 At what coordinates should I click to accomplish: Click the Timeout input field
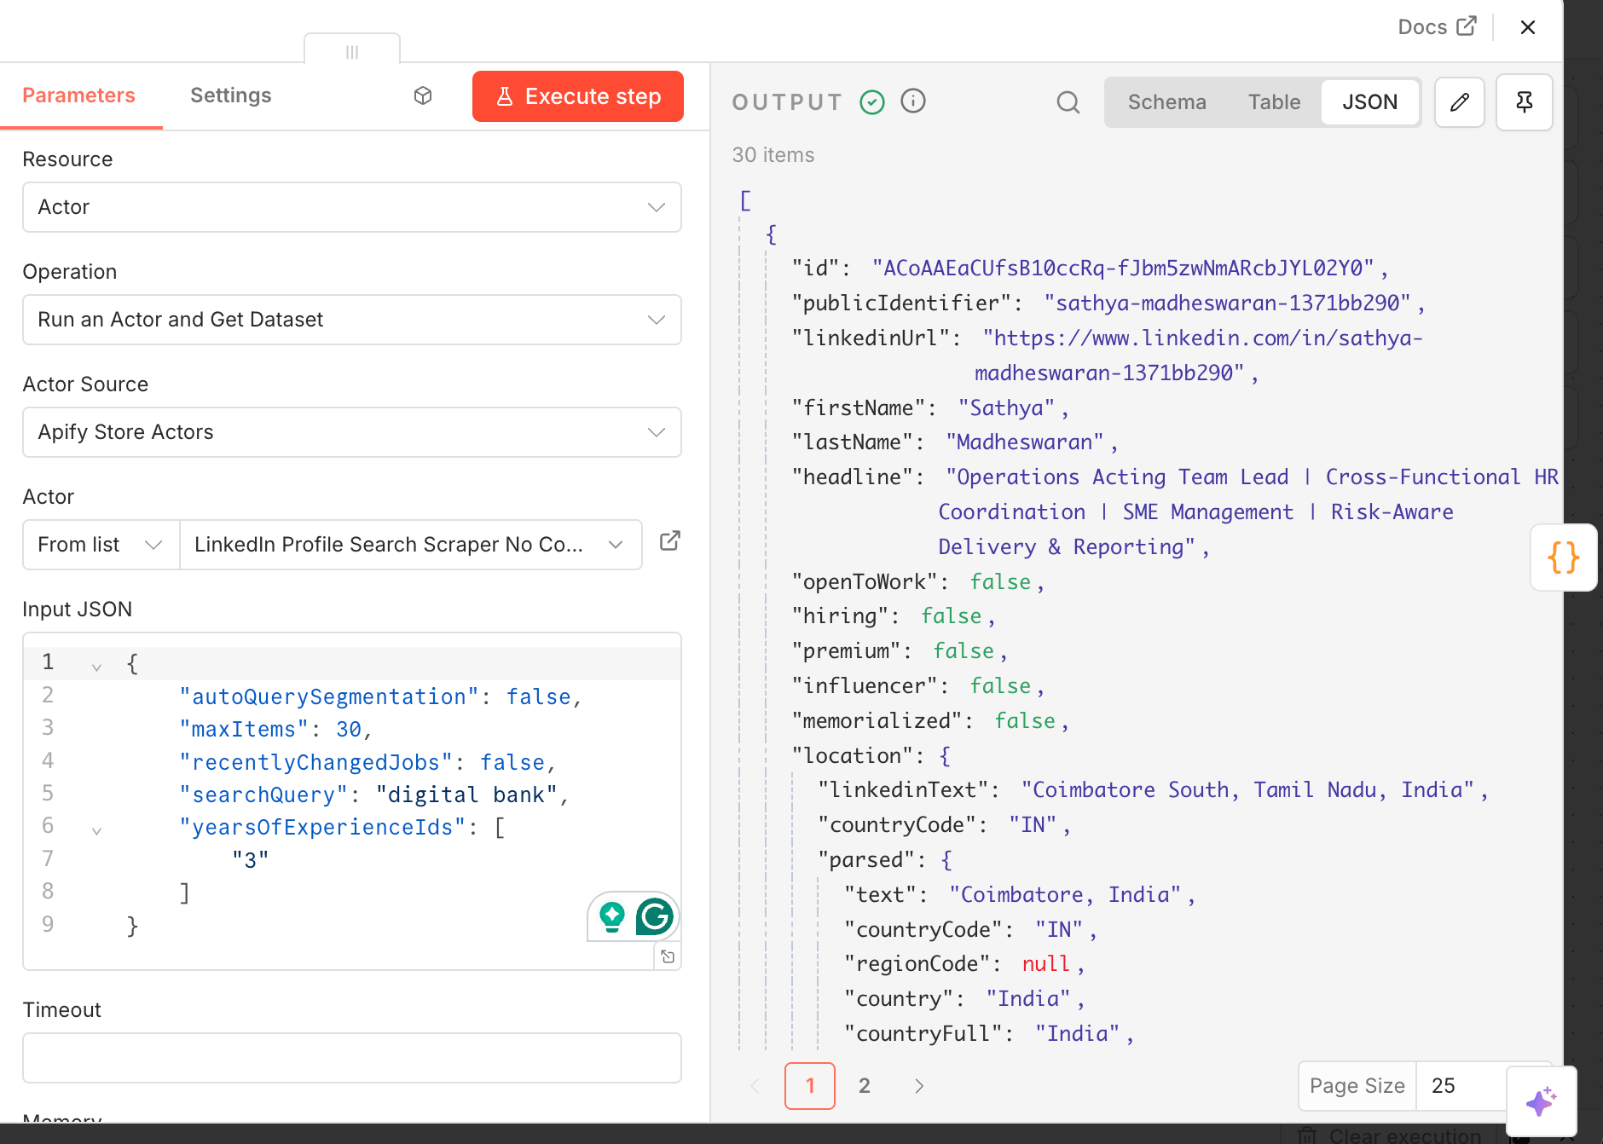tap(351, 1058)
